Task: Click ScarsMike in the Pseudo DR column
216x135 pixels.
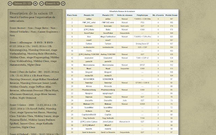Action: (89, 108)
